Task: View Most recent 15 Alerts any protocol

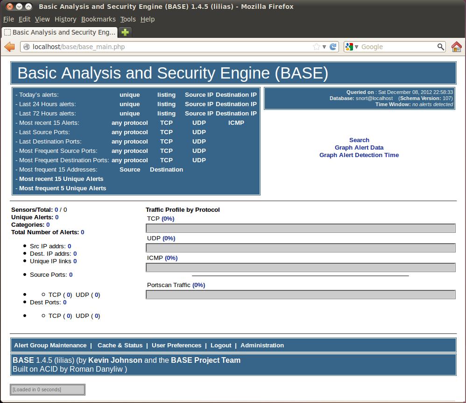Action: tap(130, 122)
